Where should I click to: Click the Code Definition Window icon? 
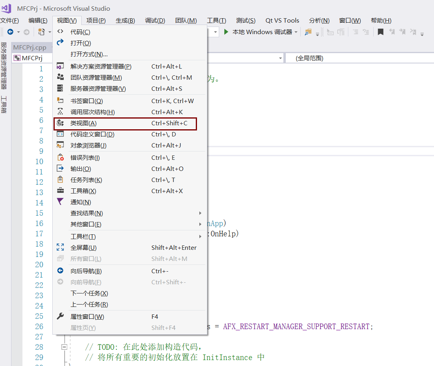pos(60,134)
